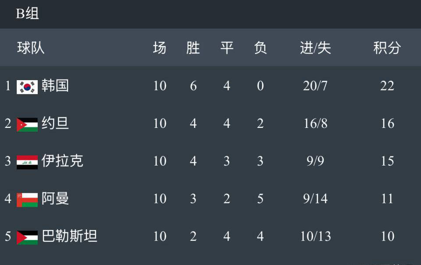Open the 巴勒斯坦 team name

click(69, 236)
